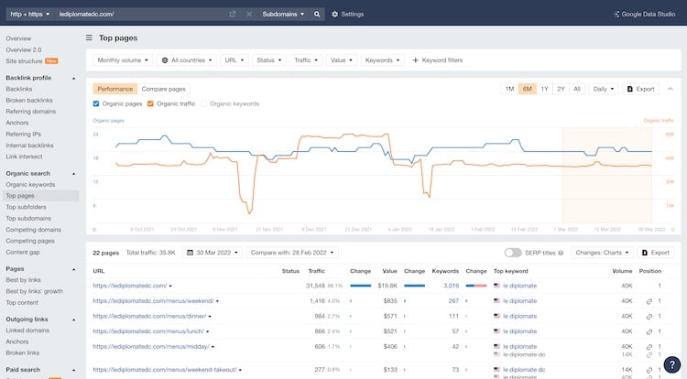Click link icon in dinner menu row

[649, 317]
